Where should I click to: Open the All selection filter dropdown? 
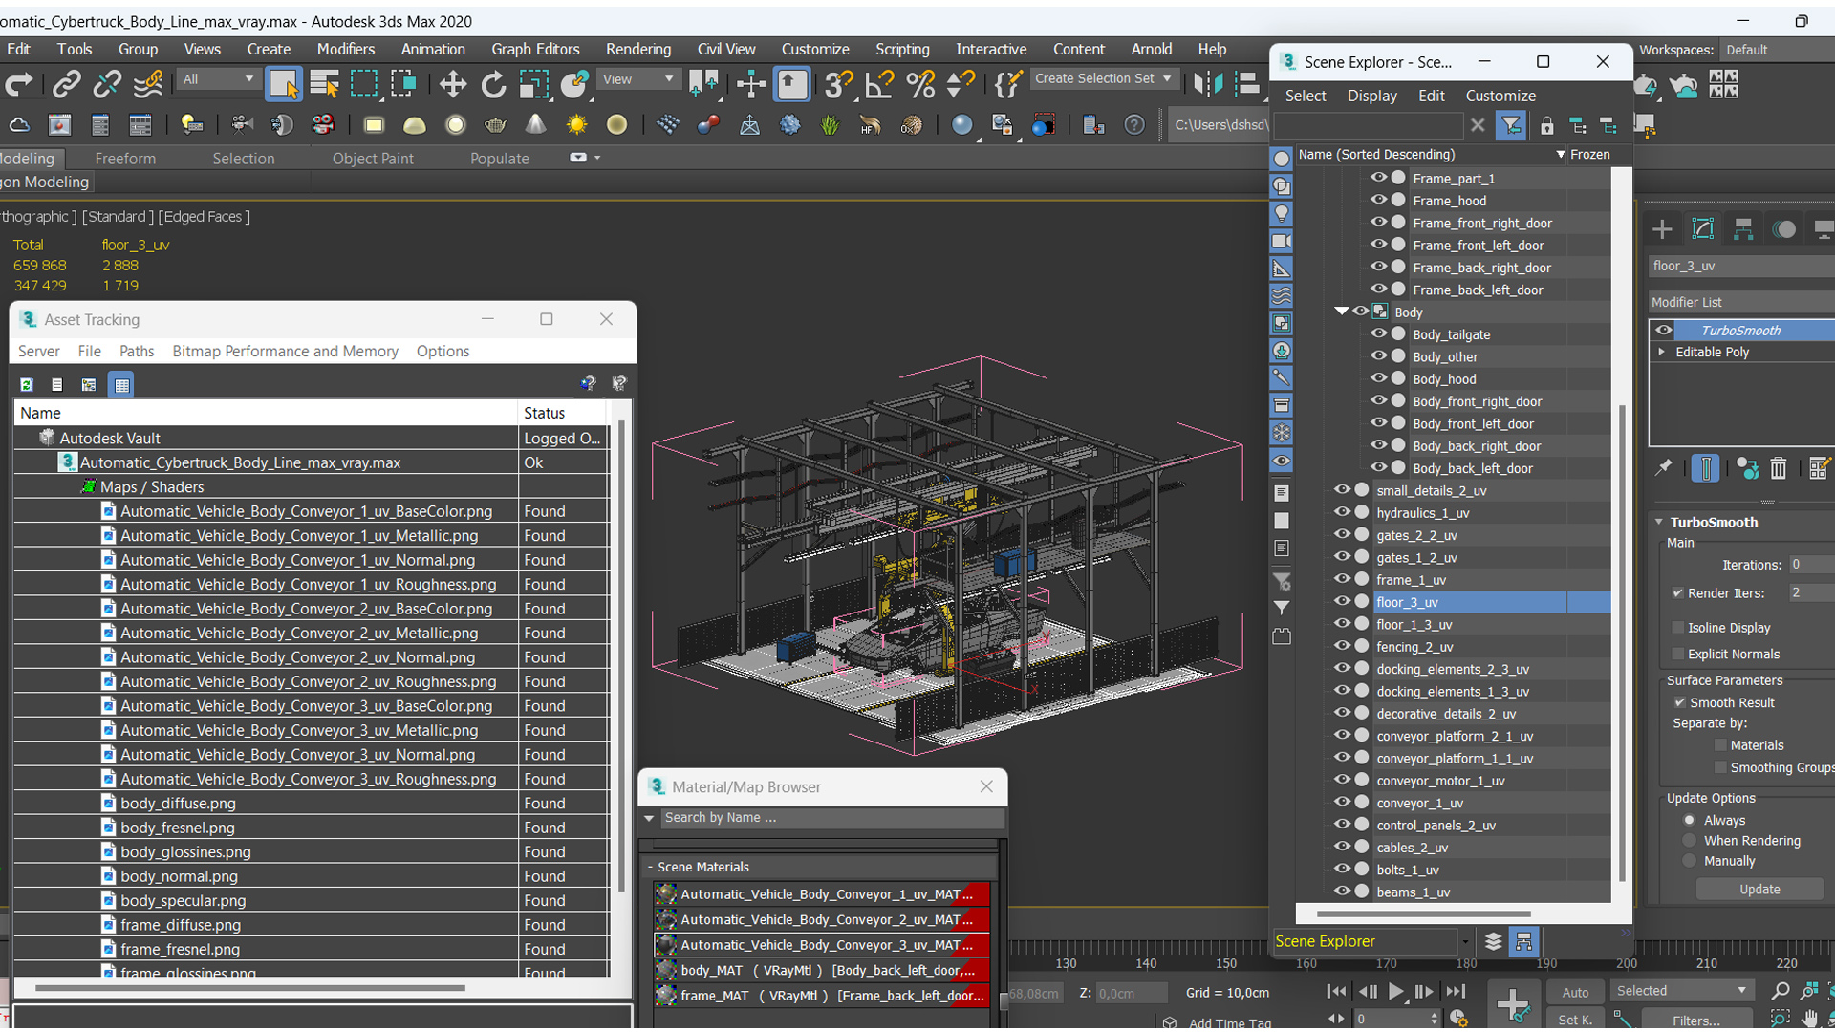pos(217,78)
